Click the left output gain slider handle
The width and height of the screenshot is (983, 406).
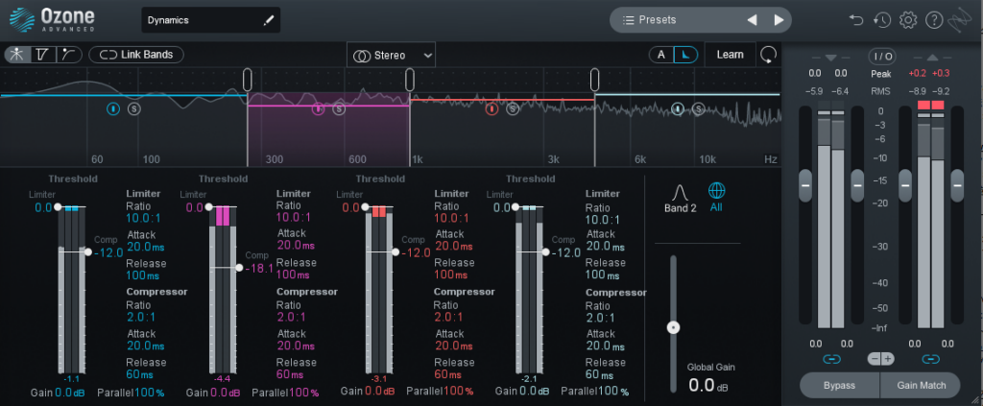(905, 187)
